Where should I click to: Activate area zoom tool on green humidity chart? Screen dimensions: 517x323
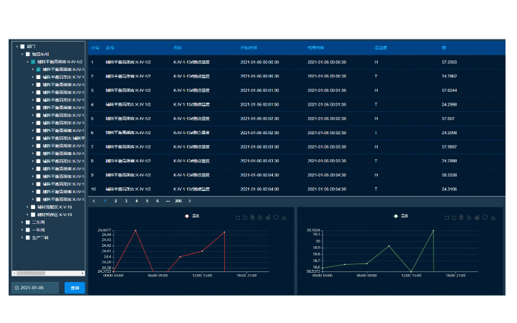point(447,217)
